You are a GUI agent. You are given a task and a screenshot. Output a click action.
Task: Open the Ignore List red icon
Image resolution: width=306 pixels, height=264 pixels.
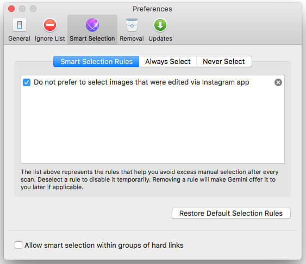[x=50, y=25]
